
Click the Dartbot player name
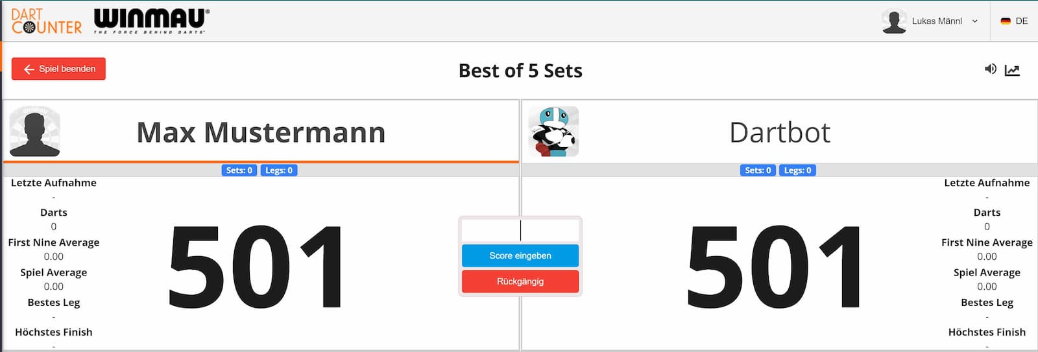pyautogui.click(x=780, y=133)
